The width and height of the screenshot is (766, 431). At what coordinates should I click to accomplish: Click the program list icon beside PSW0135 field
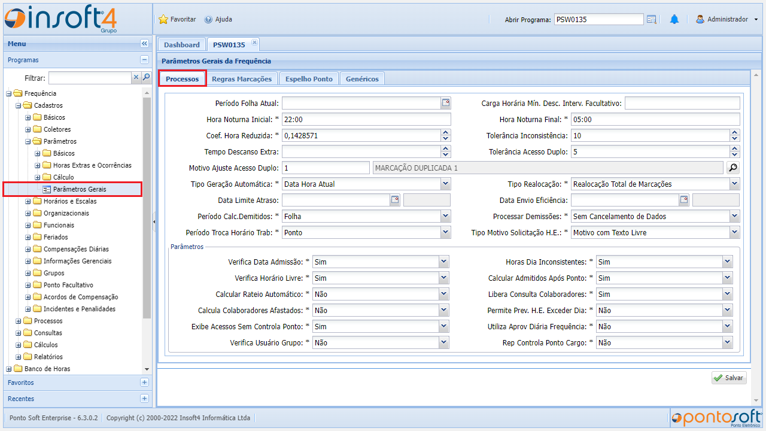coord(652,20)
